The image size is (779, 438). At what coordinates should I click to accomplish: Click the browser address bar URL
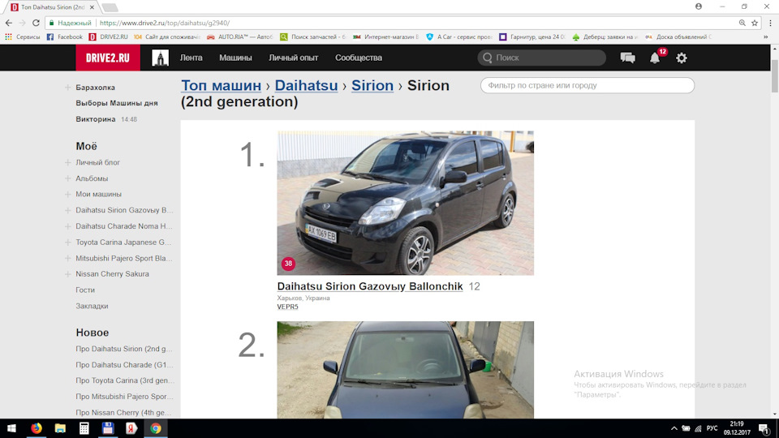click(165, 23)
